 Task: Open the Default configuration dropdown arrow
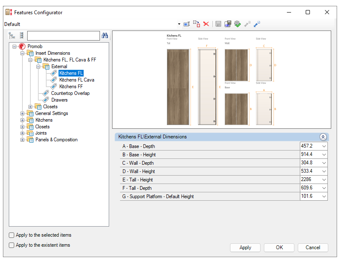pos(179,24)
